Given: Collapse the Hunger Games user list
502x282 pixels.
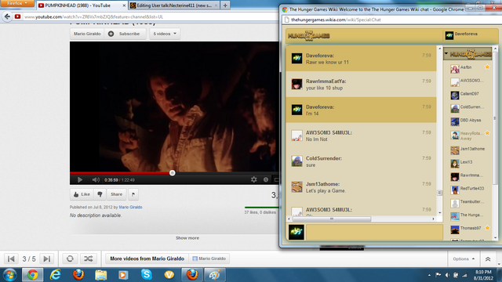Looking at the screenshot, I should pos(446,54).
